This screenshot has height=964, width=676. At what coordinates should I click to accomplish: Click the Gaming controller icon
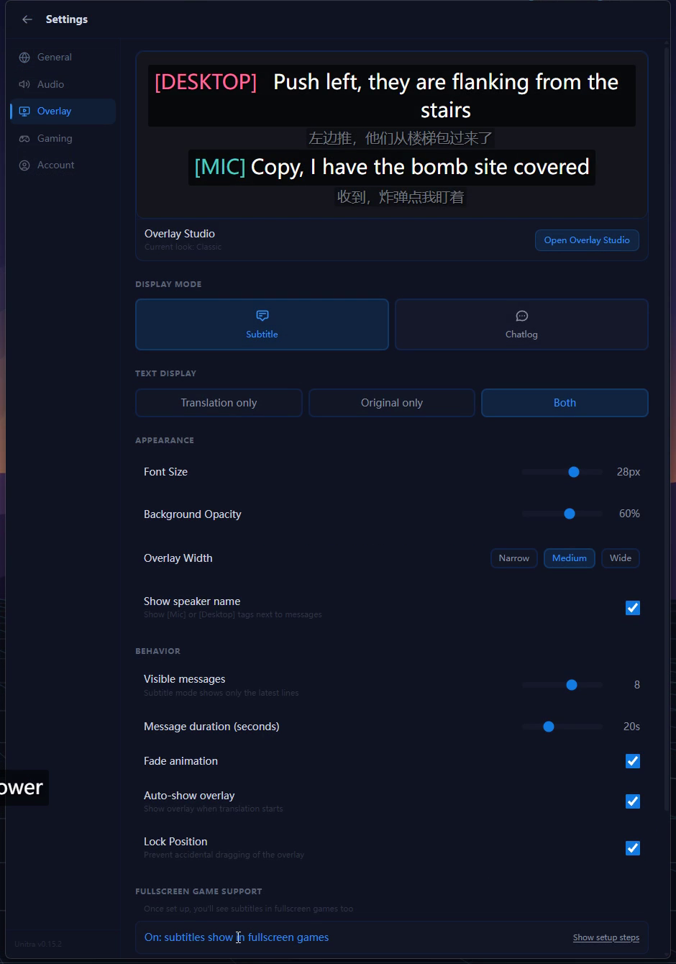pos(24,138)
